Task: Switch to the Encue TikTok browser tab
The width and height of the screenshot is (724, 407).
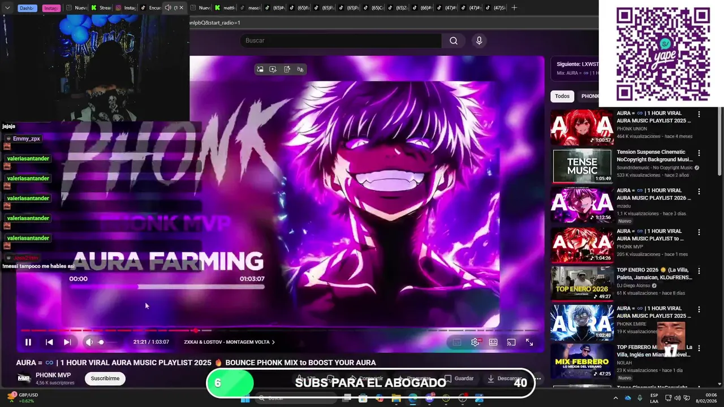Action: 150,8
